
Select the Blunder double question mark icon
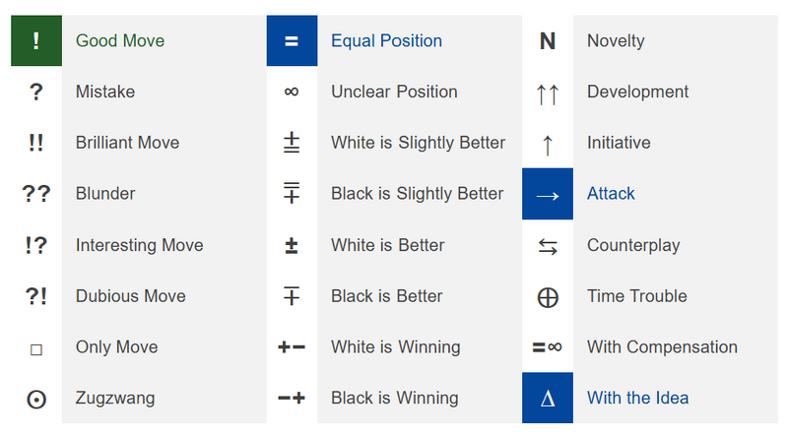(36, 194)
